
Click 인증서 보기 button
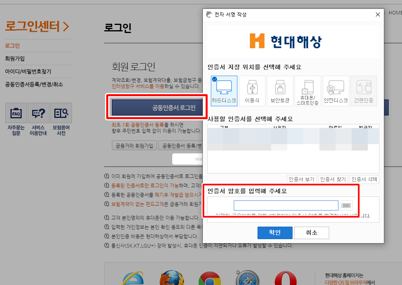pyautogui.click(x=301, y=179)
